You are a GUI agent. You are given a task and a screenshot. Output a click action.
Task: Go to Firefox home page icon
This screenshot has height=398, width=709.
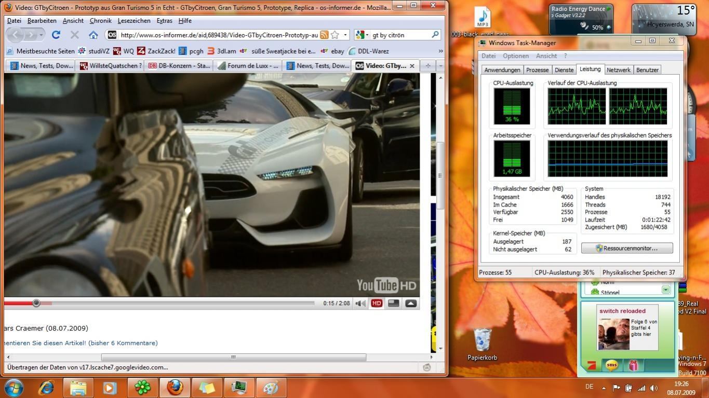pos(93,35)
